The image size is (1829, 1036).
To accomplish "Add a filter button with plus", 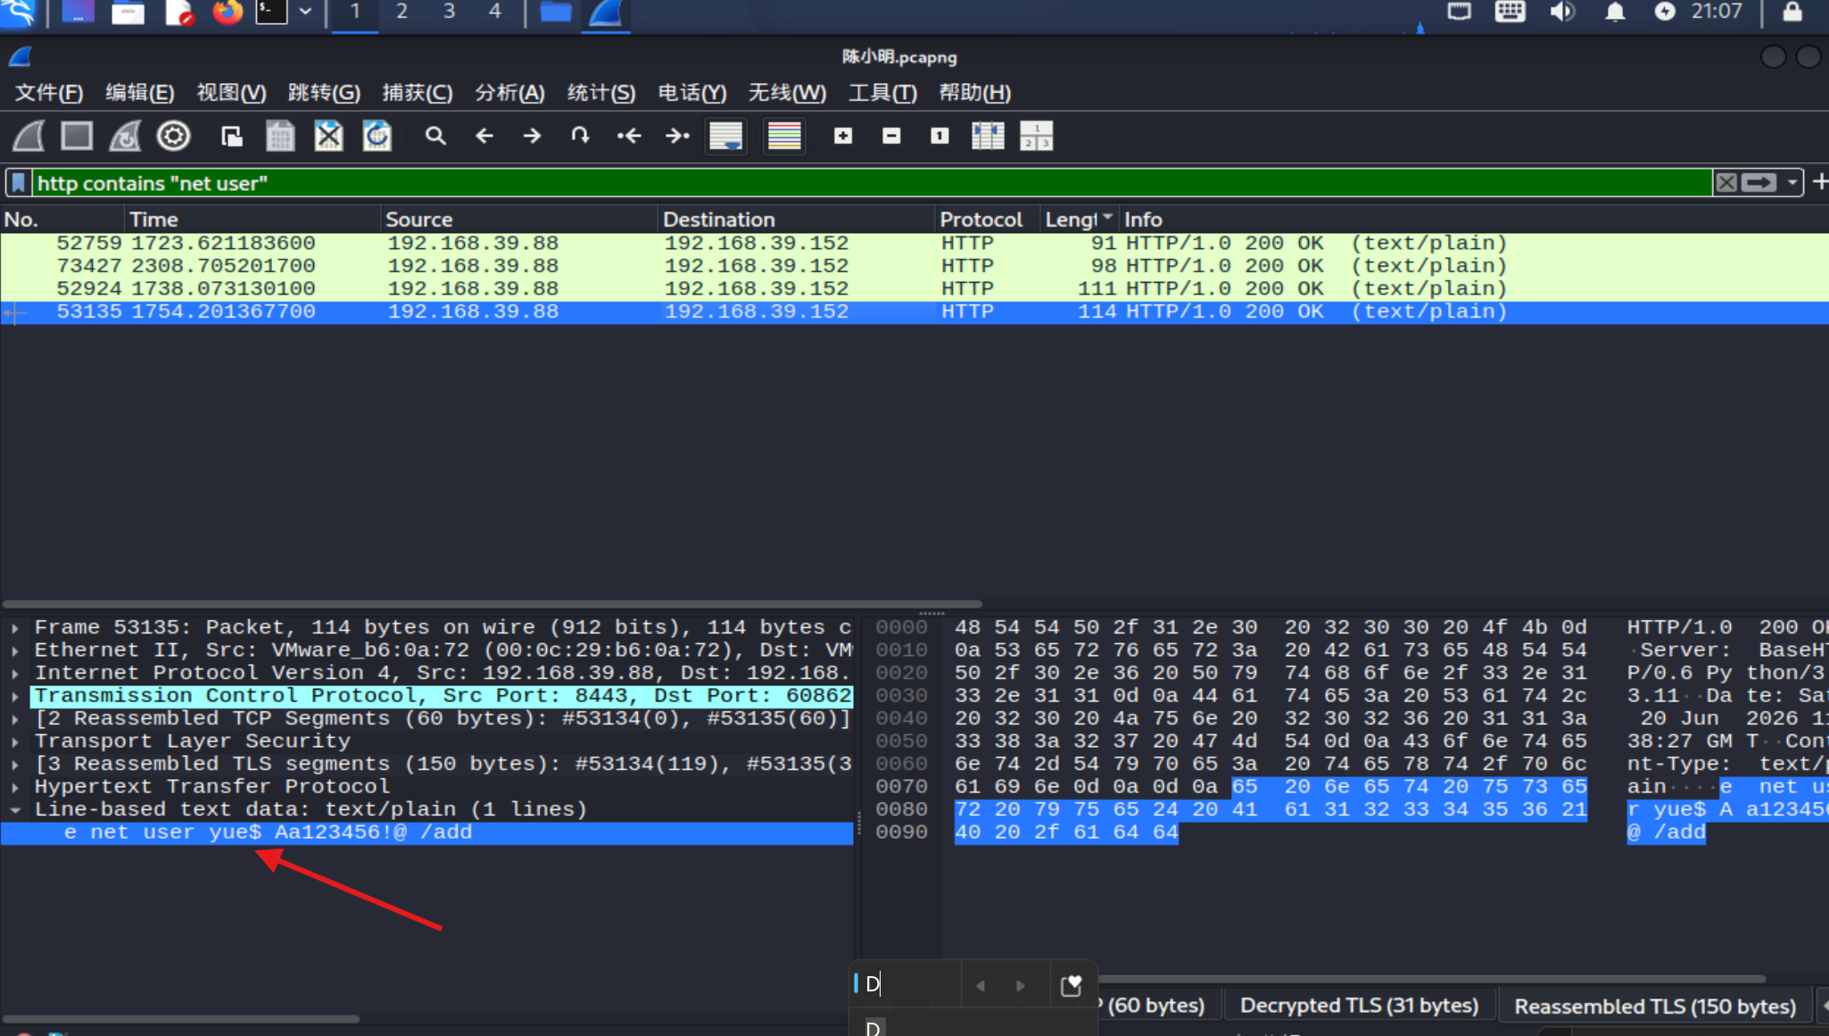I will pos(1820,182).
